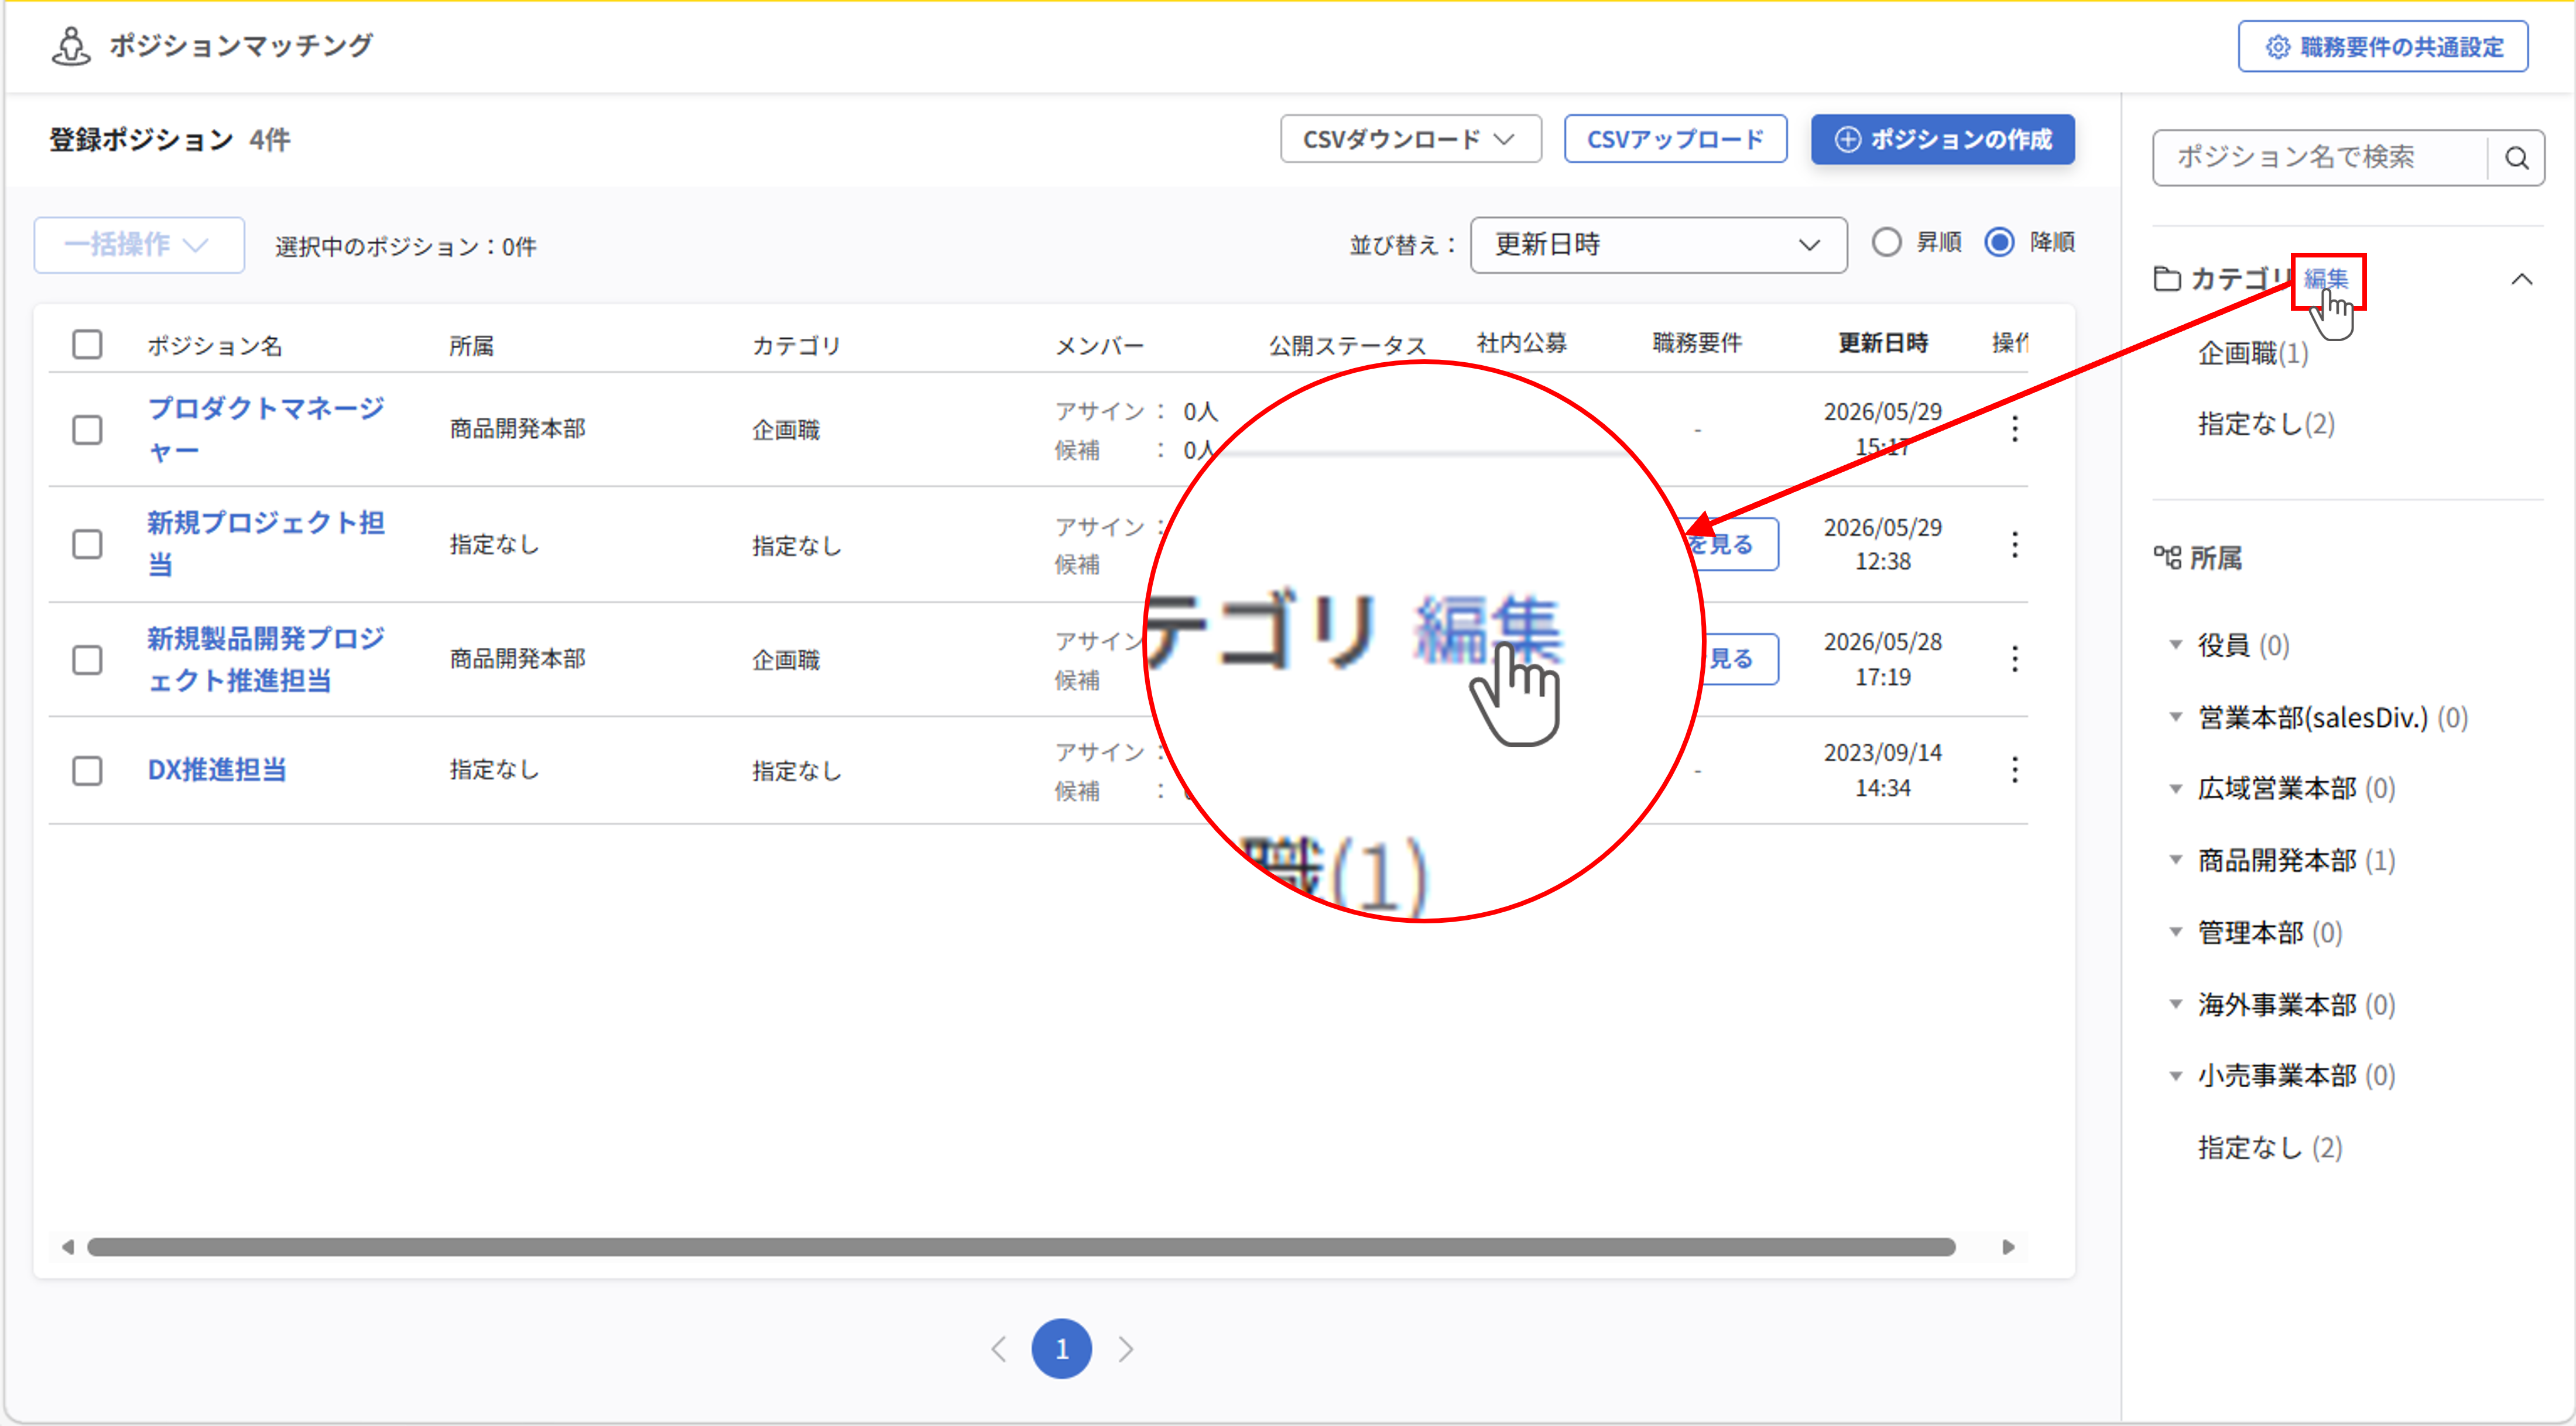The image size is (2576, 1426).
Task: Open the 新規製品開発プロジェクト推進担当 position link
Action: click(x=265, y=659)
